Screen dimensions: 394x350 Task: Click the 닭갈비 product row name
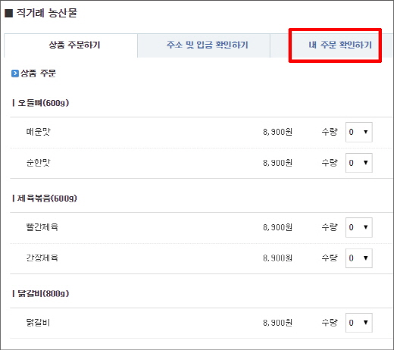pyautogui.click(x=38, y=323)
